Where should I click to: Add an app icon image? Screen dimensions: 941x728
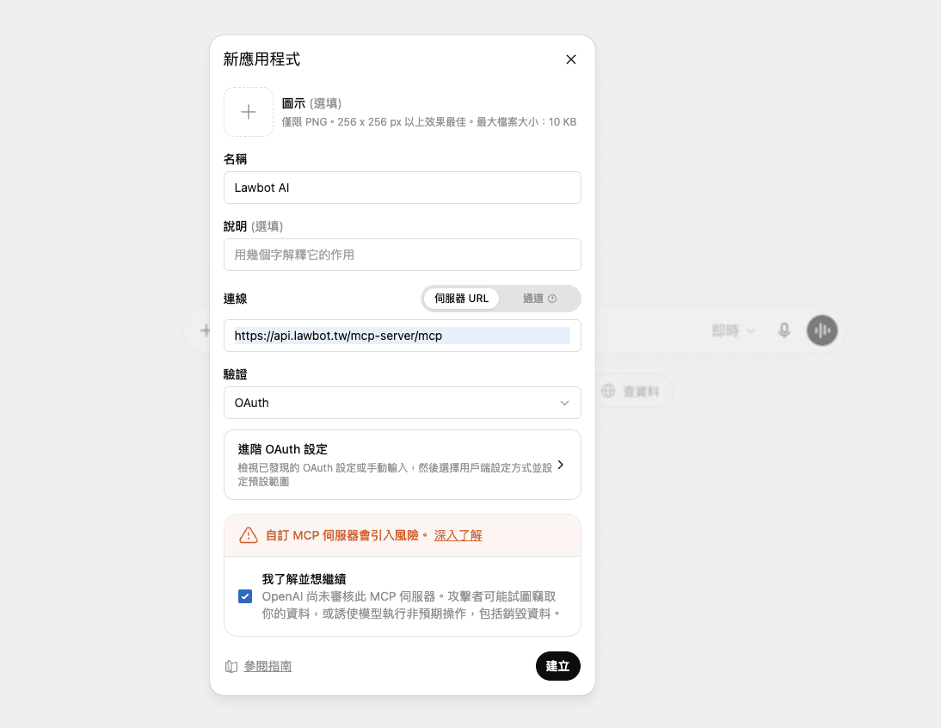249,112
